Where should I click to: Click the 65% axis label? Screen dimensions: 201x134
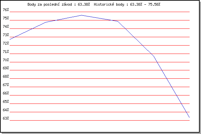tap(6, 102)
